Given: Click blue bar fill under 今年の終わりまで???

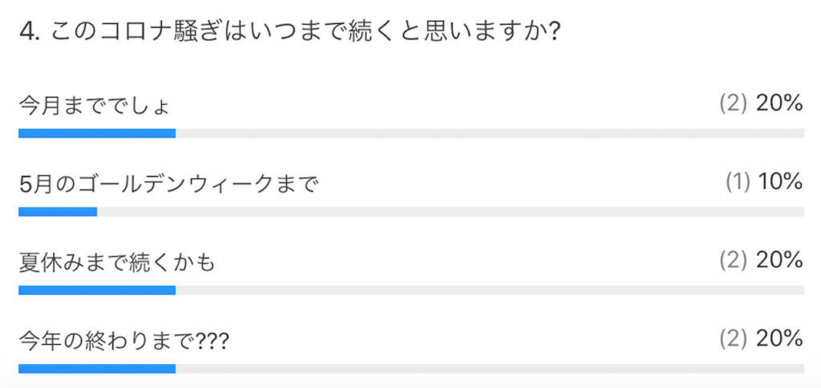Looking at the screenshot, I should (96, 368).
